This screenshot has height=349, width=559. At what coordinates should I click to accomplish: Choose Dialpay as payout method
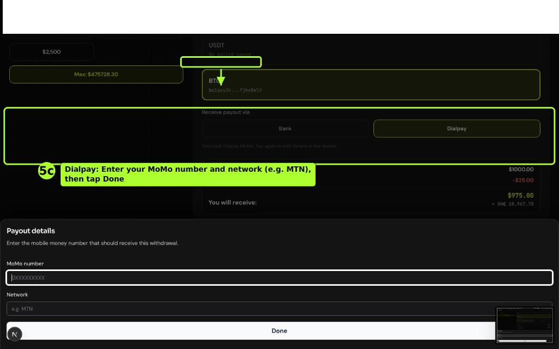tap(457, 129)
